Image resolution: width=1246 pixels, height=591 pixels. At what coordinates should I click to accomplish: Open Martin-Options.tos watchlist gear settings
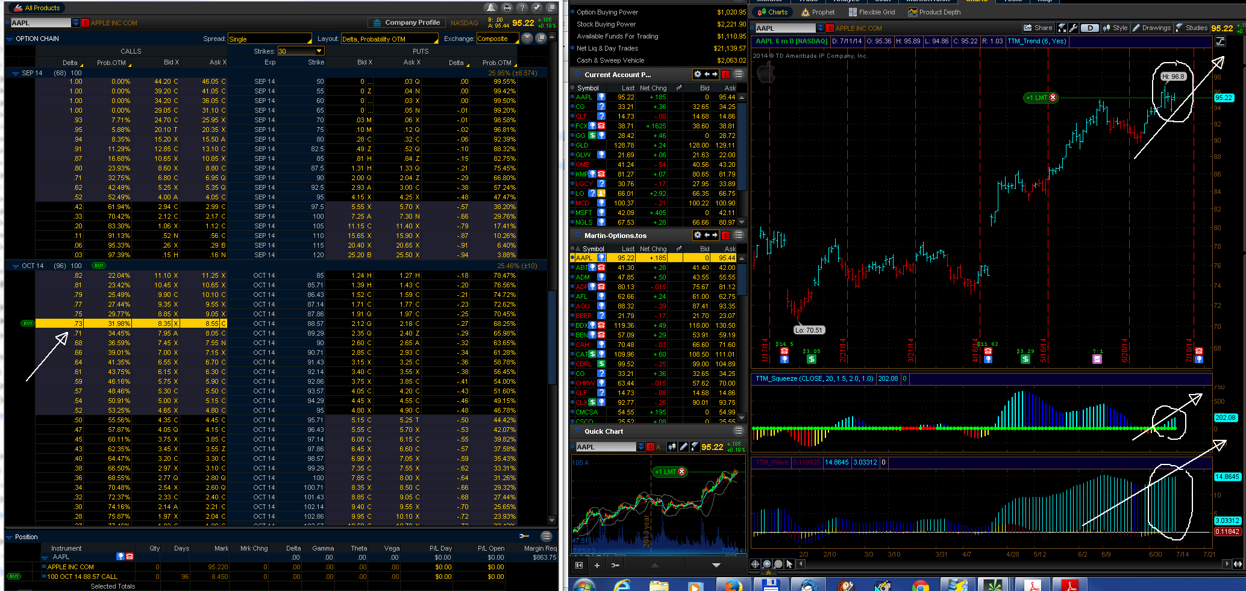pyautogui.click(x=698, y=235)
